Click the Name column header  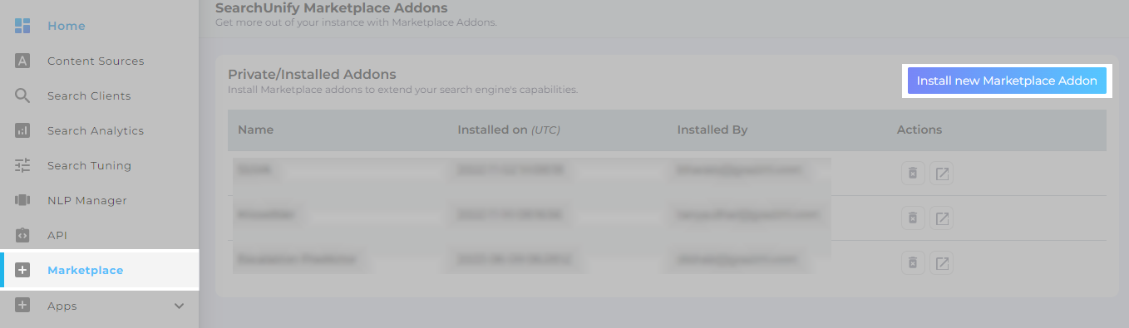(x=255, y=130)
